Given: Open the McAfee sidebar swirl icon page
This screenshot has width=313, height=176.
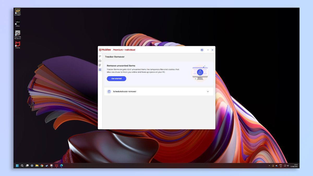Looking at the screenshot, I should point(100,65).
